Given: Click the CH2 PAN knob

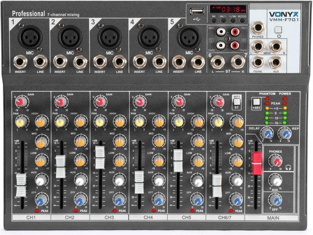Looking at the screenshot, I should pos(59,122).
